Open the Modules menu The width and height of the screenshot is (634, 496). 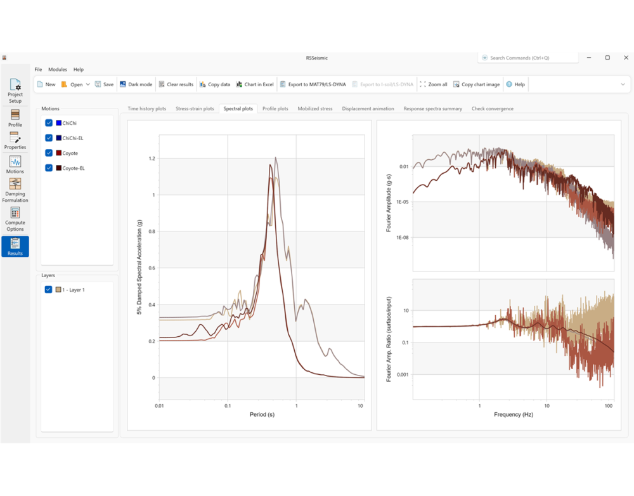point(57,69)
